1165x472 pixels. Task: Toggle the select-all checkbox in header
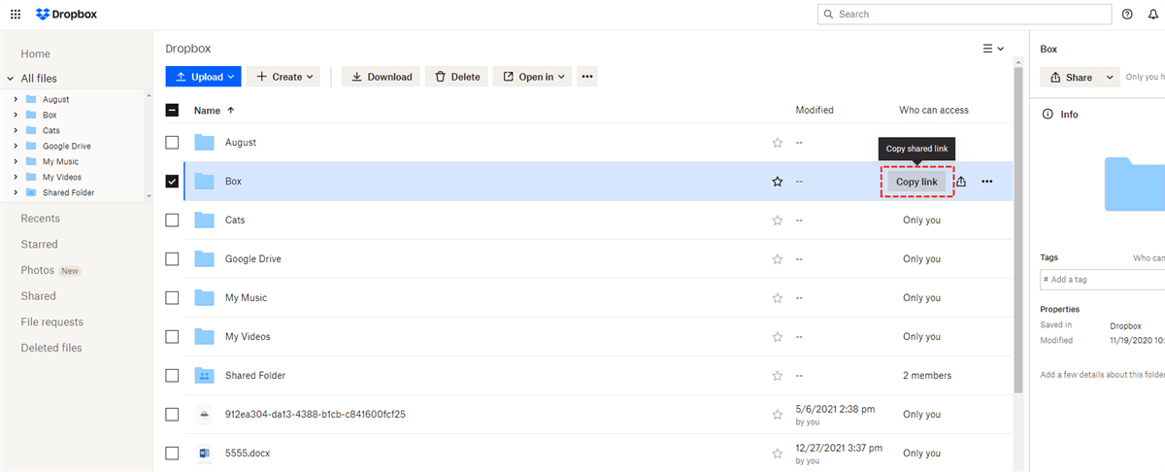[x=172, y=111]
